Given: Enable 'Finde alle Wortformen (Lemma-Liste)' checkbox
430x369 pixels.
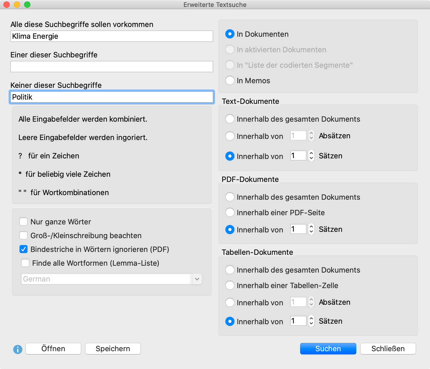Looking at the screenshot, I should [x=25, y=263].
